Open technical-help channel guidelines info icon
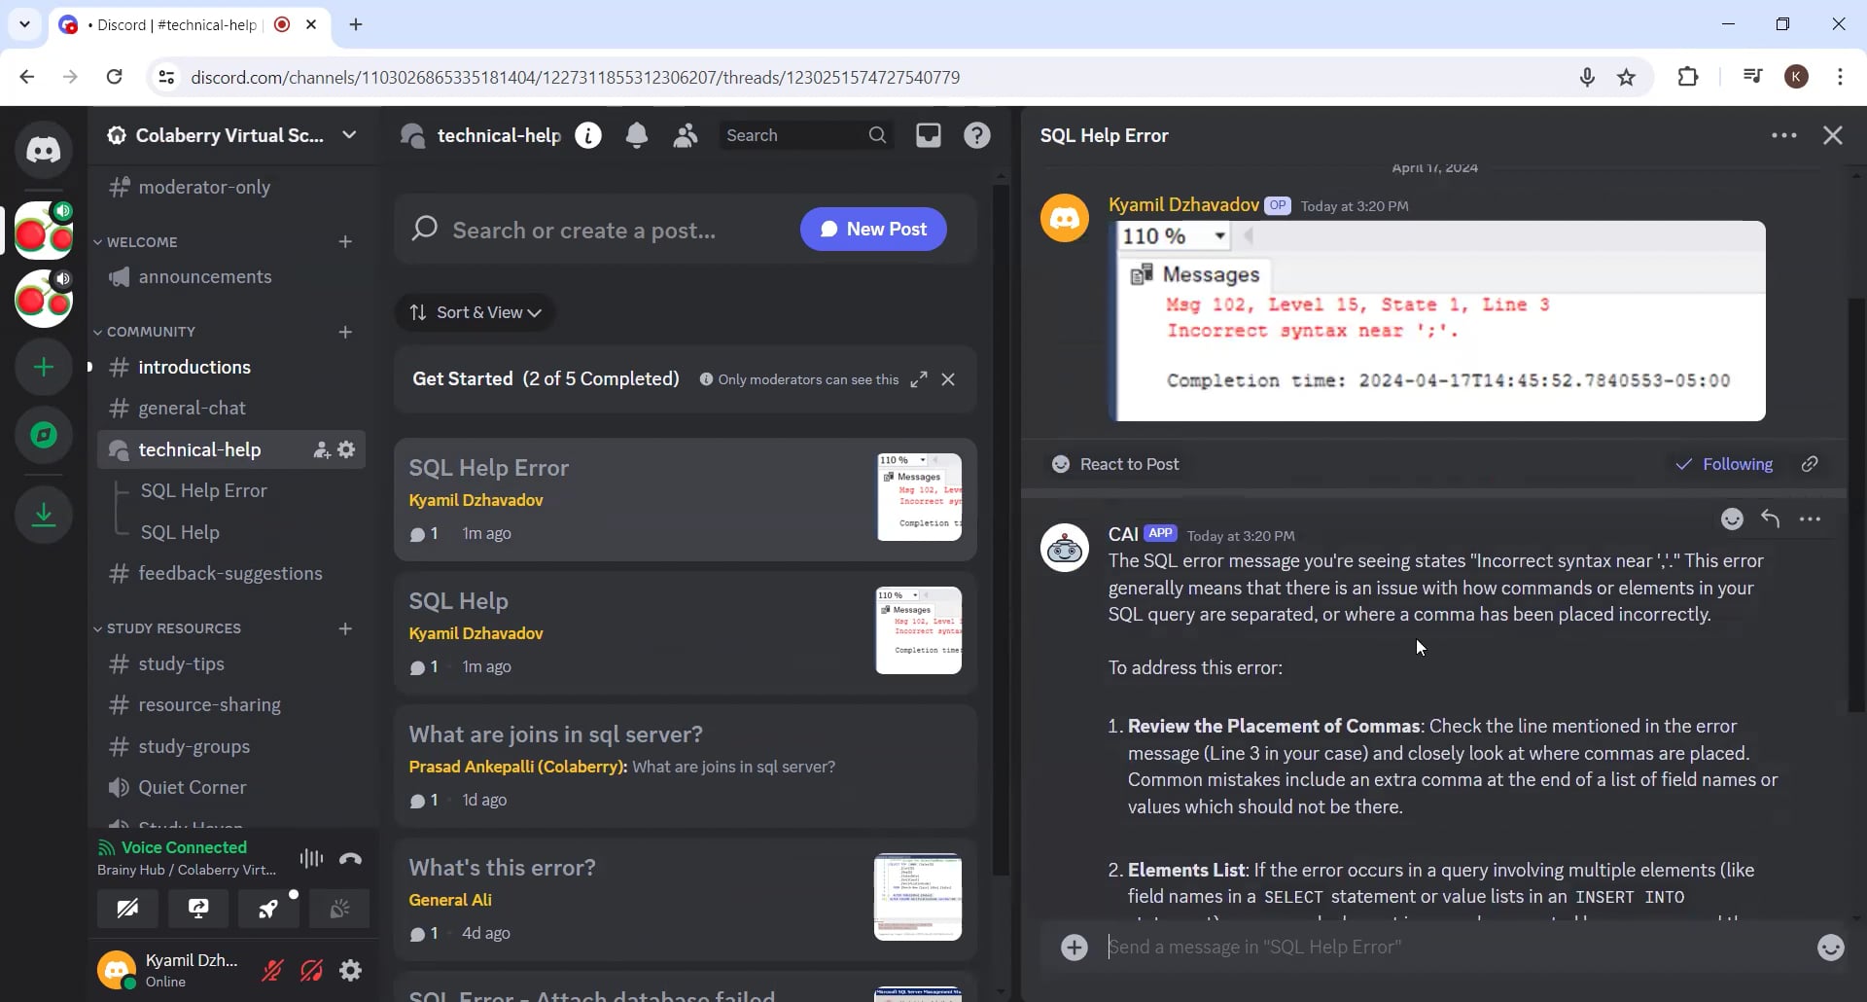Viewport: 1867px width, 1002px height. point(588,135)
